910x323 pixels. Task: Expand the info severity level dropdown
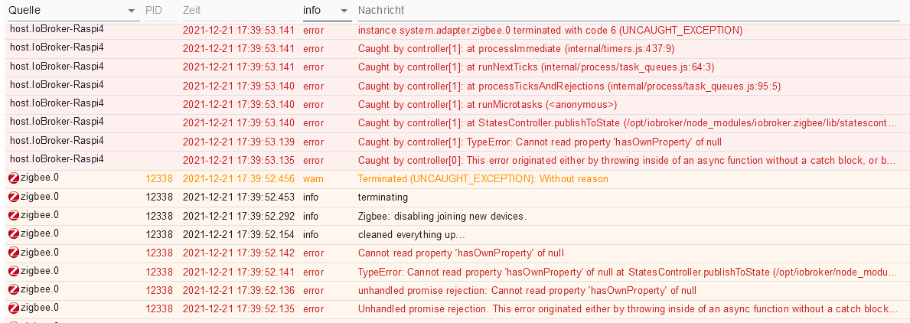(x=328, y=11)
